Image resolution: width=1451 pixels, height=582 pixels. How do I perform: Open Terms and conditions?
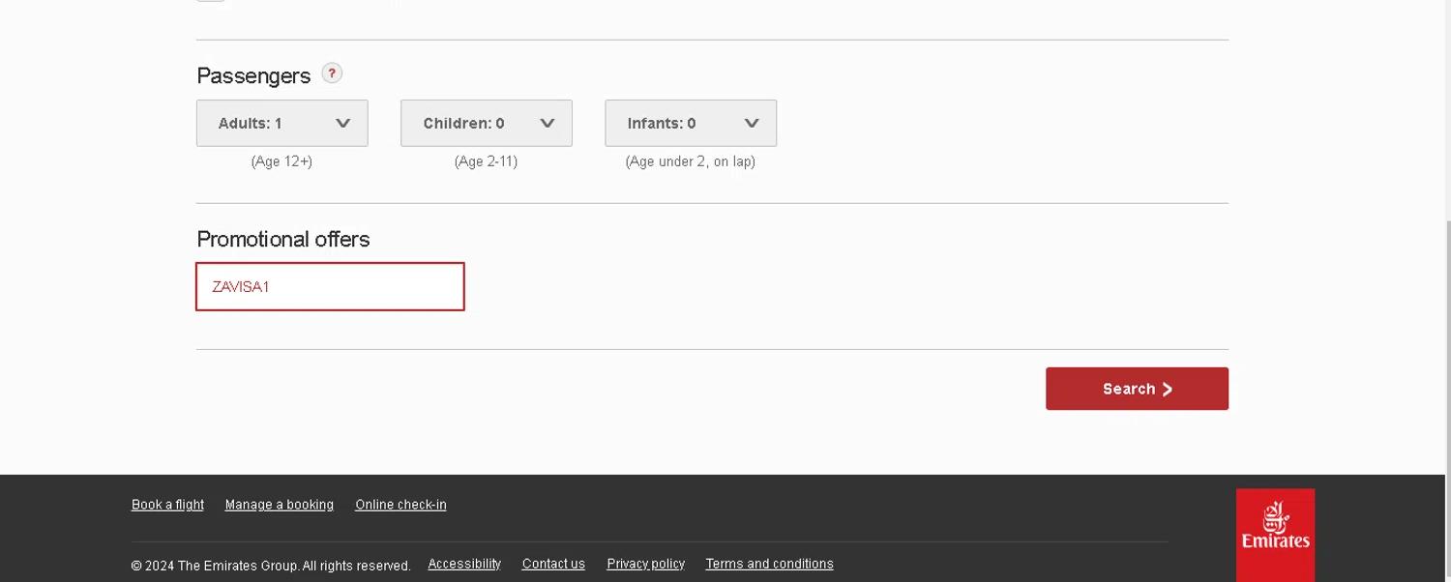pos(769,564)
